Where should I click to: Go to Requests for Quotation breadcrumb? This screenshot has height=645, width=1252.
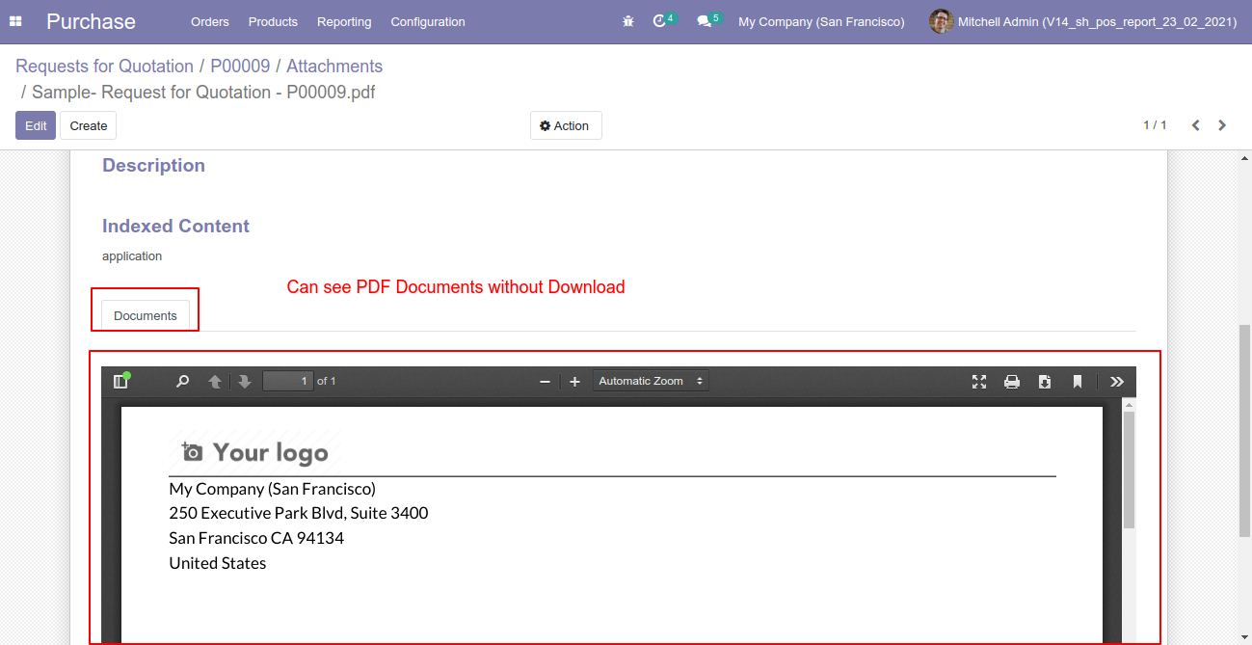point(104,66)
